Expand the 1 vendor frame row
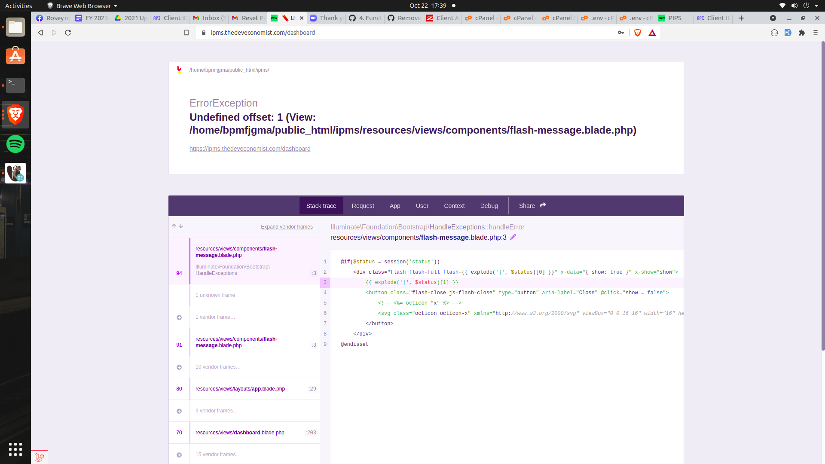The image size is (825, 464). coord(244,317)
